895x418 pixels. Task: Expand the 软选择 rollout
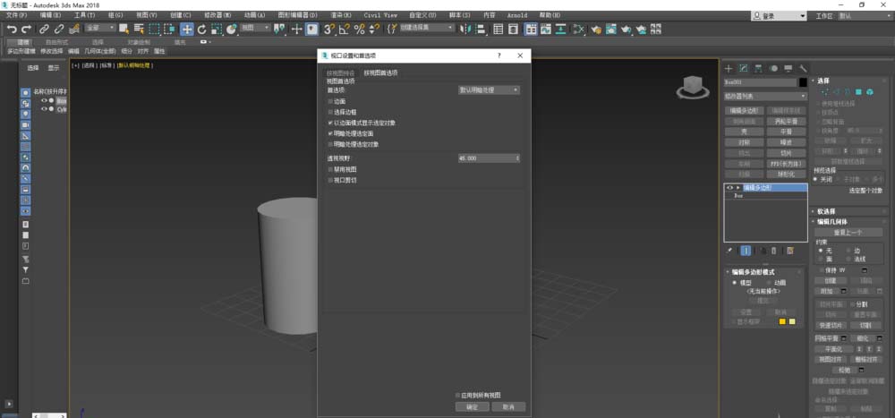click(826, 211)
